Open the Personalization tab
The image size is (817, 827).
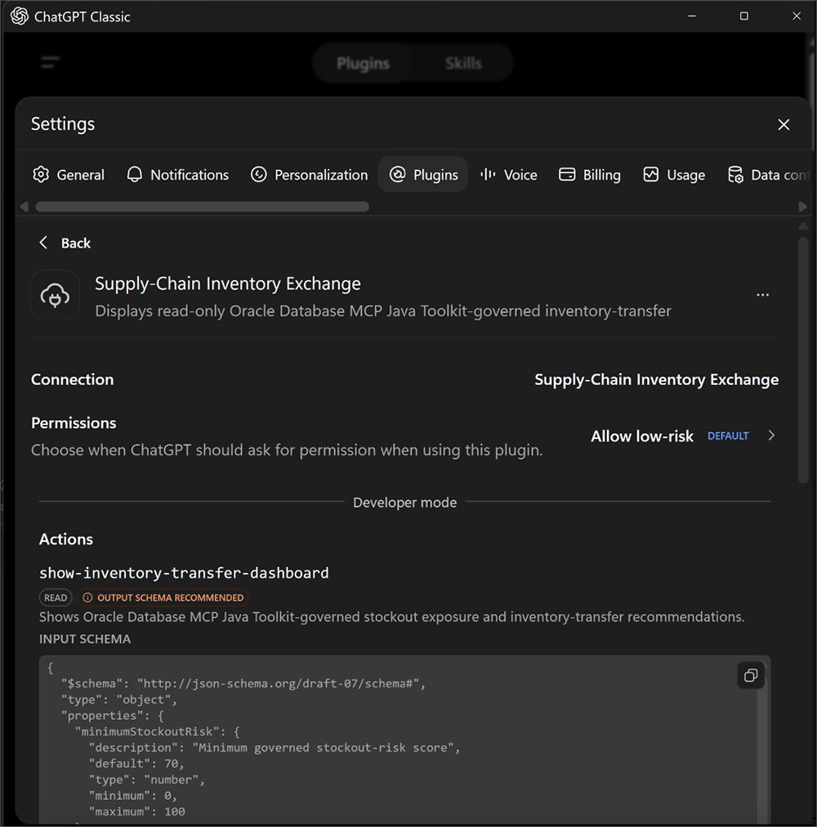[309, 175]
